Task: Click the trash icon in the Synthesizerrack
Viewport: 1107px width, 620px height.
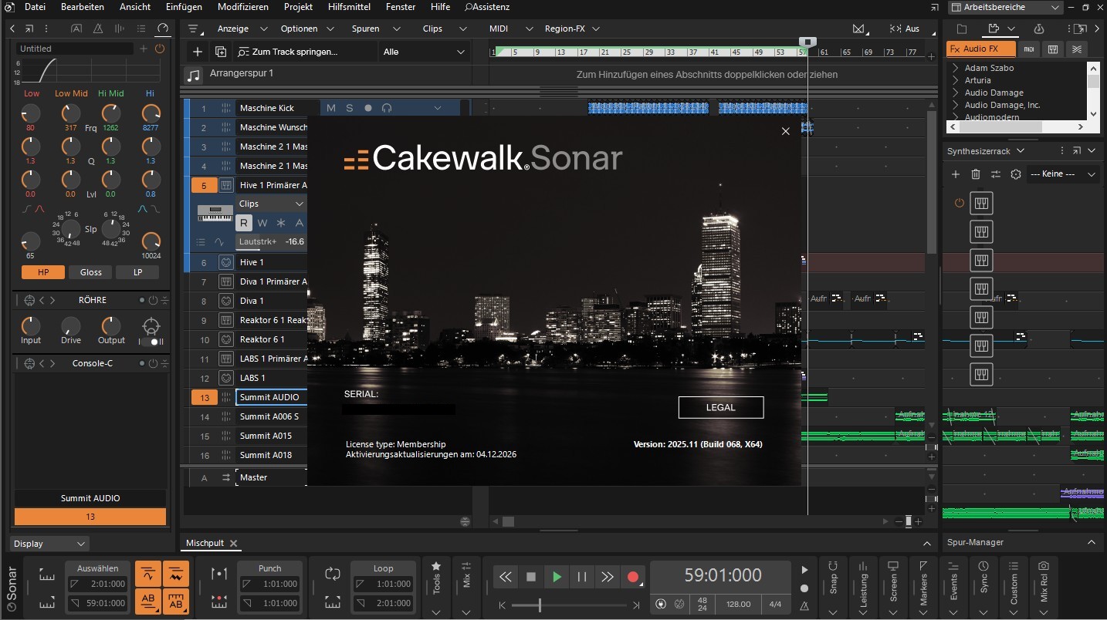Action: 976,174
